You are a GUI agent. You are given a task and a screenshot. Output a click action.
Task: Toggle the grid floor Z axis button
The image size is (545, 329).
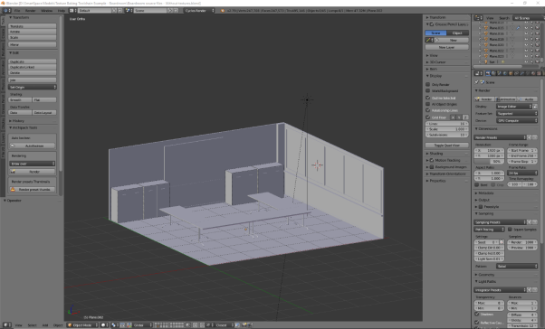coord(465,117)
